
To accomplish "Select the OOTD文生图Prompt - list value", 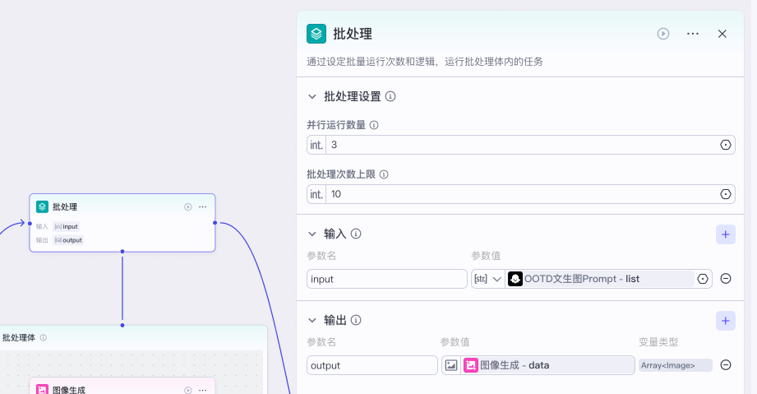I will point(600,279).
